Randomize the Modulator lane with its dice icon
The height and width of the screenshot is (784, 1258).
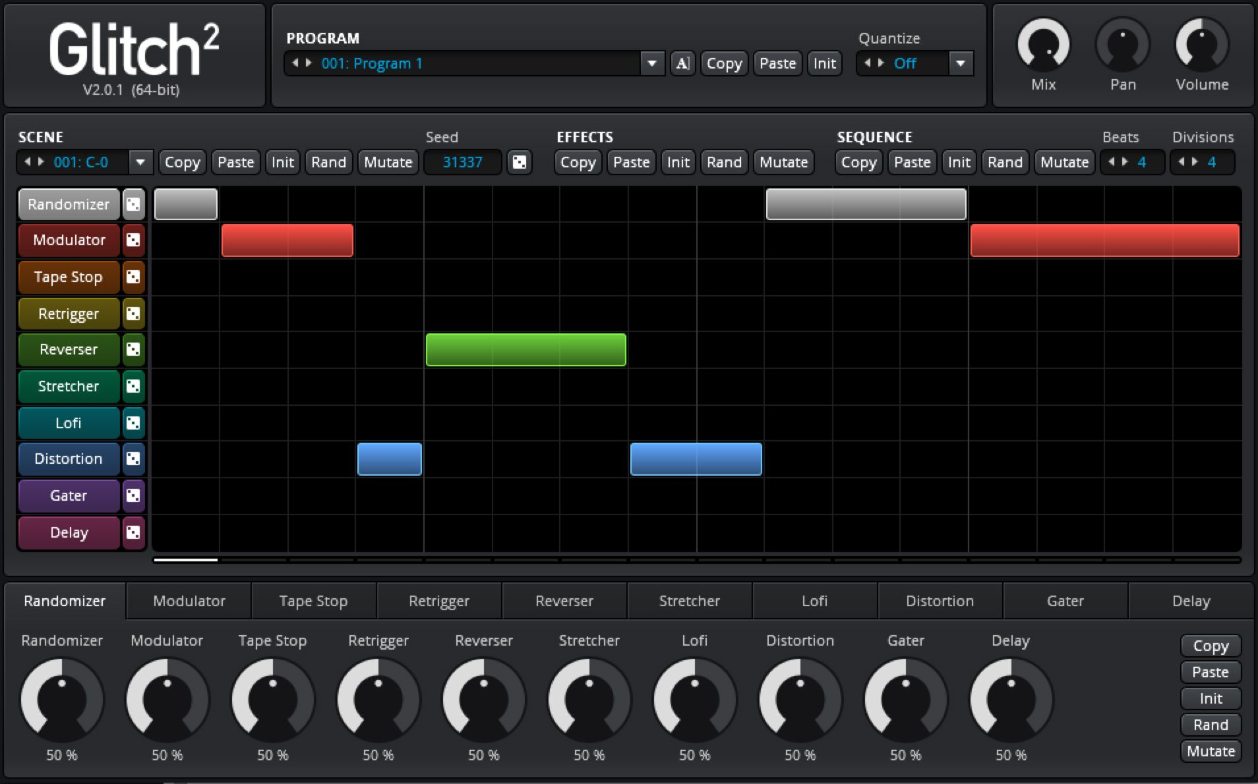(133, 240)
